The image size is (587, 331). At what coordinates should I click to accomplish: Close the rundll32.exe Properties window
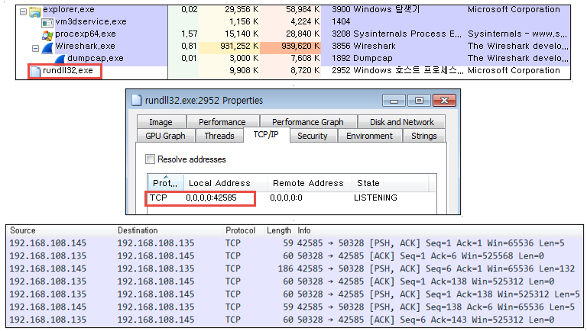(x=444, y=101)
